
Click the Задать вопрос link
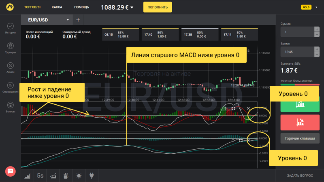point(300,176)
